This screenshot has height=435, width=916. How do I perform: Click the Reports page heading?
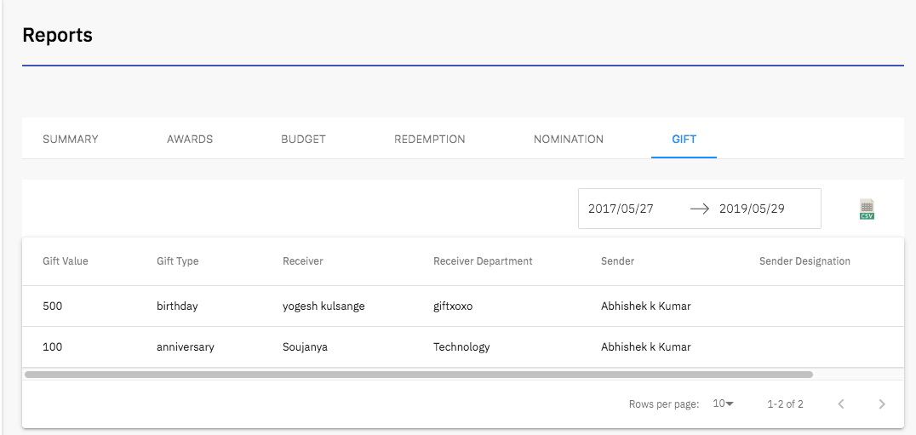[57, 35]
